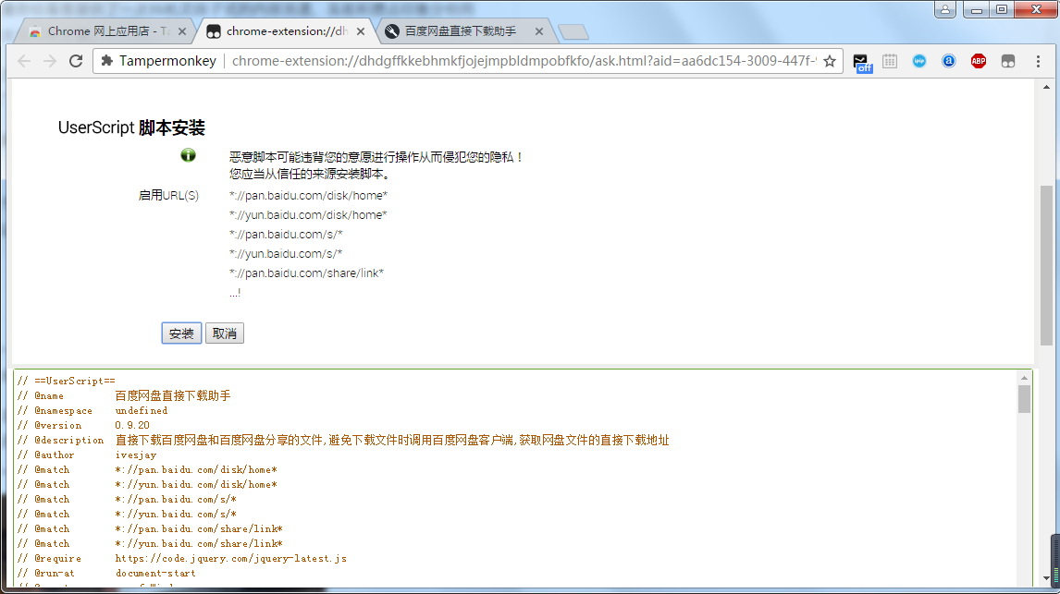1060x594 pixels.
Task: Click the page vertical scrollbar thumb
Action: tap(1046, 264)
